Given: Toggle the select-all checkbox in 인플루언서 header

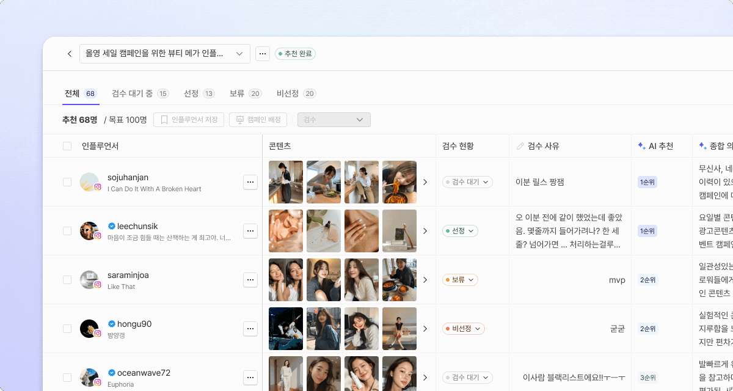Looking at the screenshot, I should (67, 146).
